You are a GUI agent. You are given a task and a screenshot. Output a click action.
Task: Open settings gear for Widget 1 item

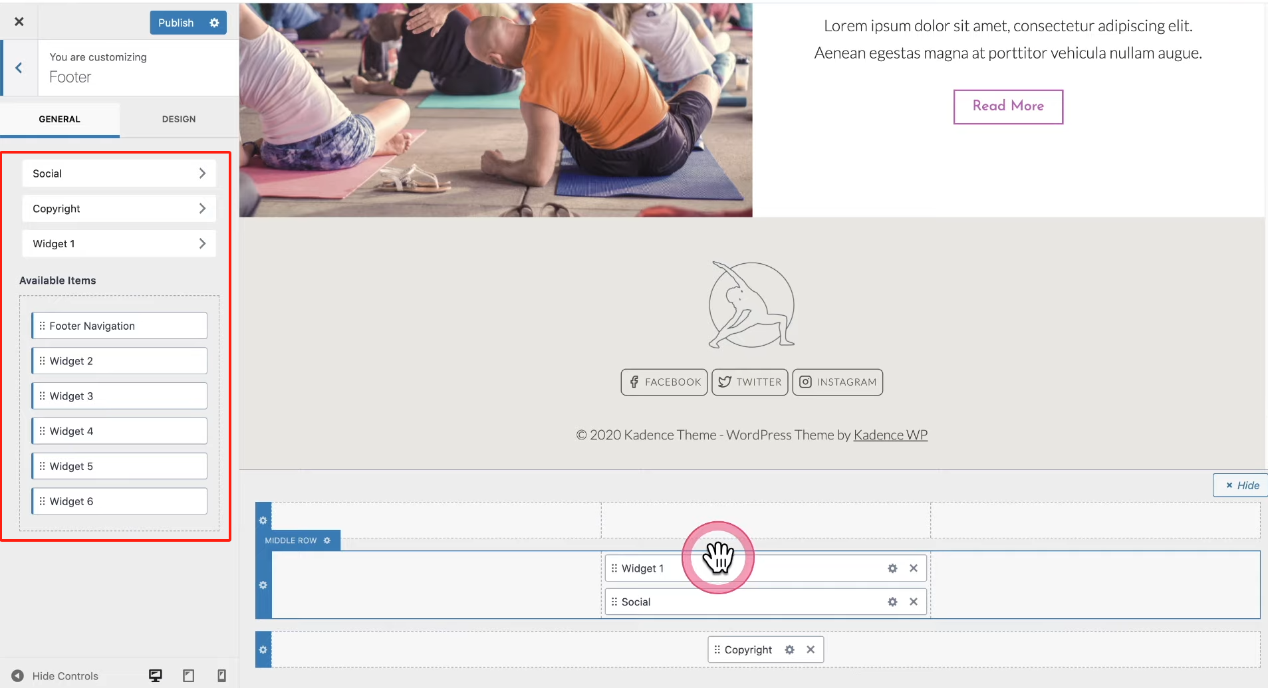pos(892,568)
